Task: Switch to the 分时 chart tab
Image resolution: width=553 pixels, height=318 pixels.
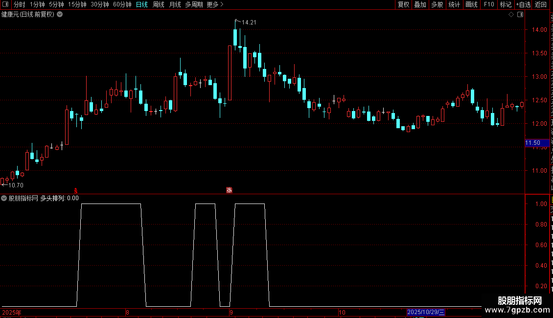Action: coord(20,4)
